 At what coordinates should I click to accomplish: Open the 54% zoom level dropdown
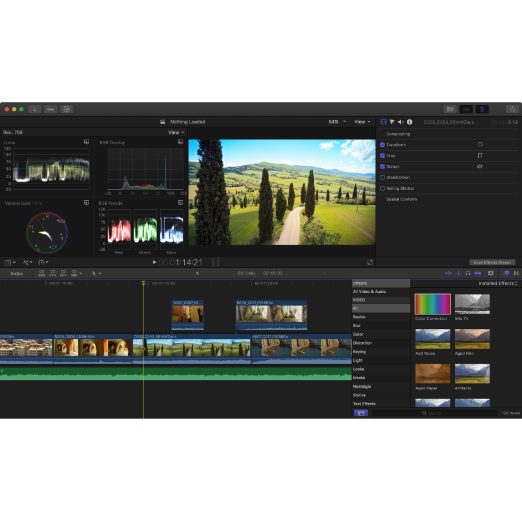337,122
